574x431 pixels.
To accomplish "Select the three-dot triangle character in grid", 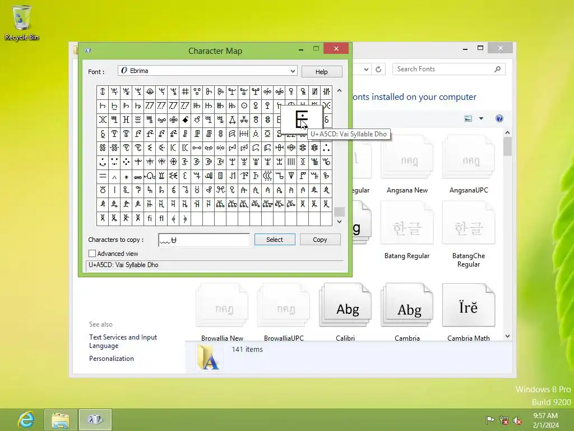I will (326, 148).
